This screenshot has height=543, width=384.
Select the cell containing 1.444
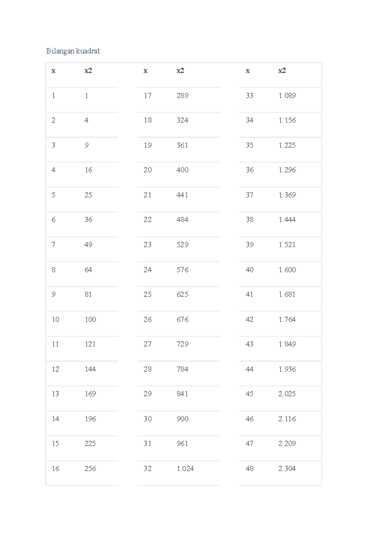[287, 220]
